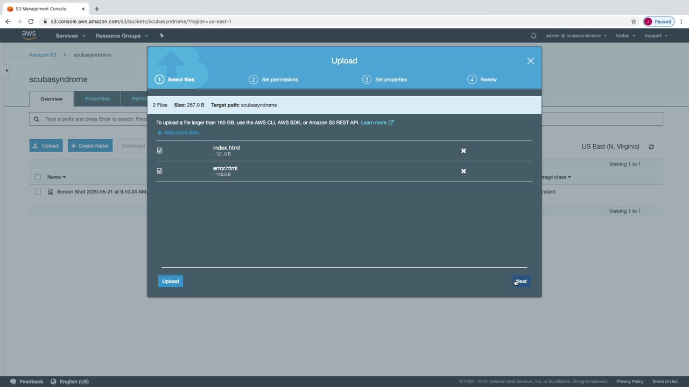This screenshot has width=689, height=387.
Task: Select the Select files step
Action: coord(174,80)
